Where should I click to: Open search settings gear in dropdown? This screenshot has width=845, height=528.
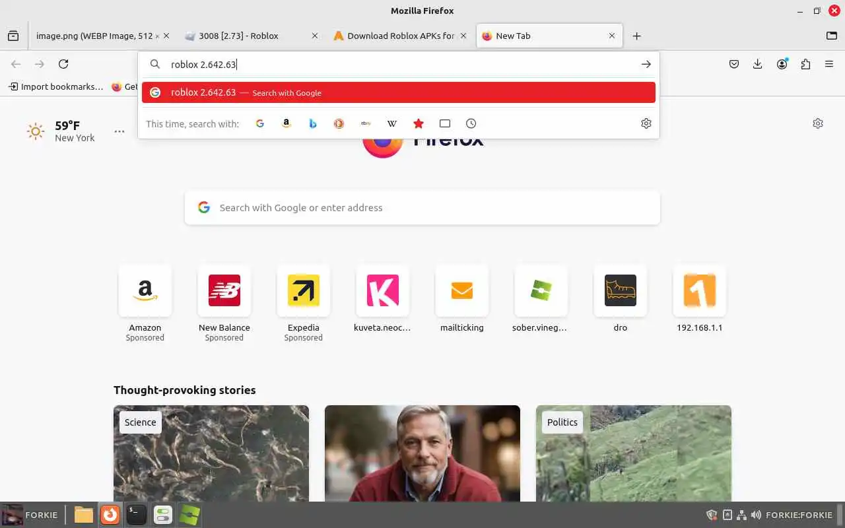click(646, 123)
